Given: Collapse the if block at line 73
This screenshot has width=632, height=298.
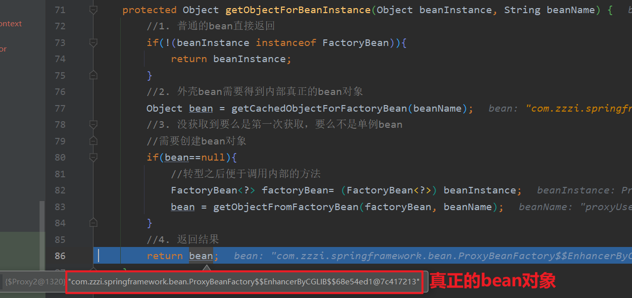Looking at the screenshot, I should click(x=93, y=42).
